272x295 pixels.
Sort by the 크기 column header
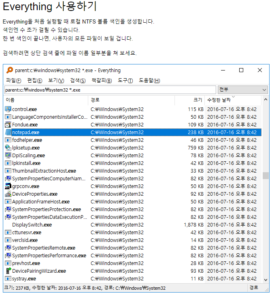click(190, 100)
